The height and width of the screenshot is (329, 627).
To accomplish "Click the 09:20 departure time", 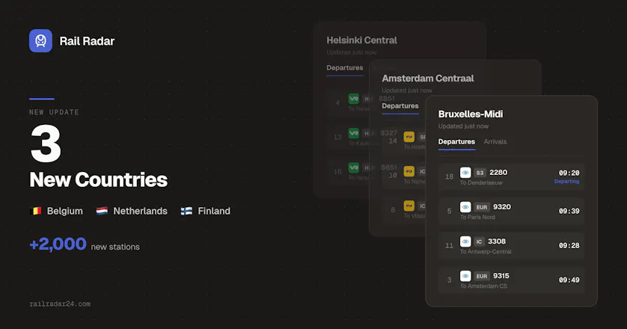I will pyautogui.click(x=569, y=173).
